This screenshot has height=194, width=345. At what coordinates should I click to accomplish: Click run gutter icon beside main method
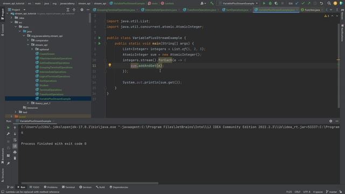[x=99, y=44]
